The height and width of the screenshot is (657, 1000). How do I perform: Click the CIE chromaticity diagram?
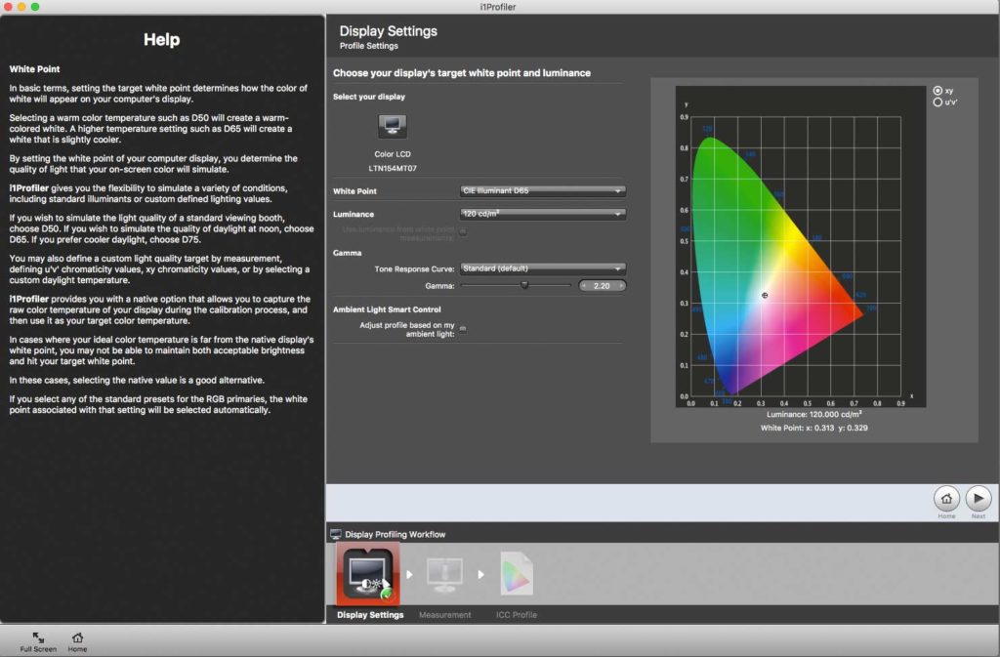point(801,247)
